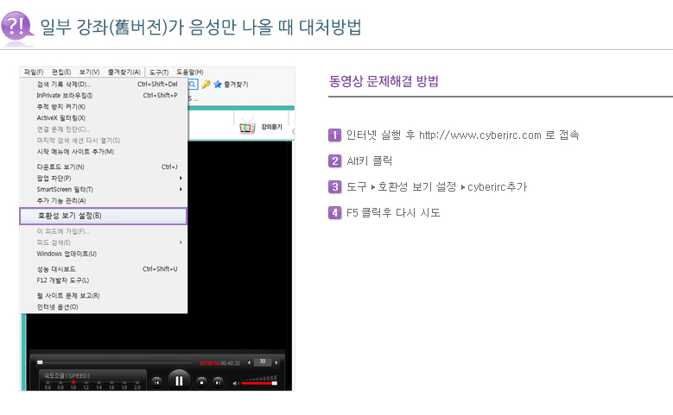673x415 pixels.
Task: Click the Ctrl+Shift+Del shortcut text
Action: [x=157, y=84]
